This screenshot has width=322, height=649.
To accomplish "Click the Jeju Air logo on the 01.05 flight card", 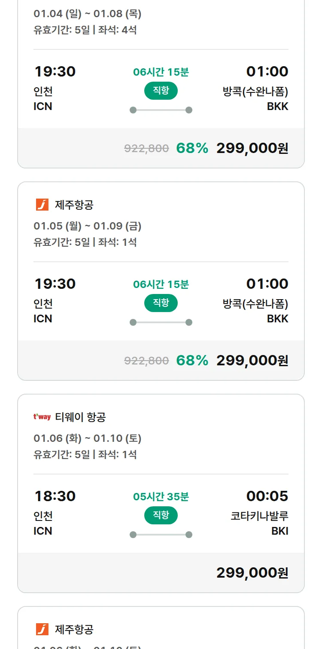I will coord(42,205).
